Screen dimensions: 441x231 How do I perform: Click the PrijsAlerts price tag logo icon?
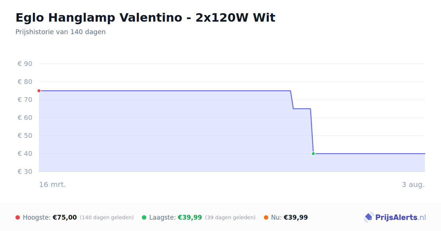click(x=369, y=217)
